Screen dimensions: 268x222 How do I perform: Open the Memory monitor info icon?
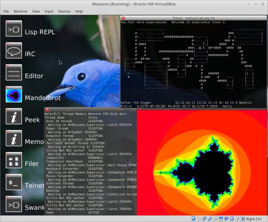tap(14, 138)
